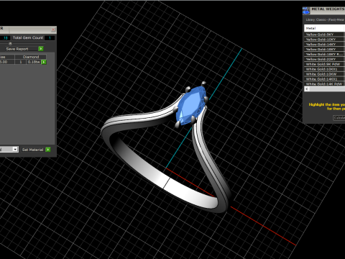Click left arrow of metal list scrollbar
This screenshot has height=259, width=345.
[x=307, y=89]
